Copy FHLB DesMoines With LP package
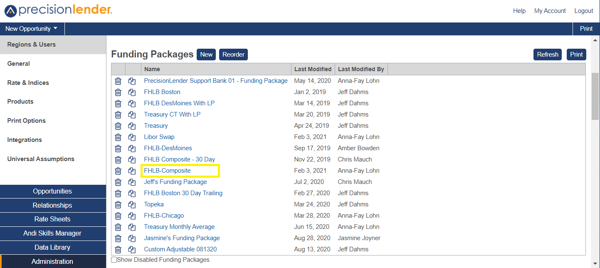600x268 pixels. tap(132, 103)
